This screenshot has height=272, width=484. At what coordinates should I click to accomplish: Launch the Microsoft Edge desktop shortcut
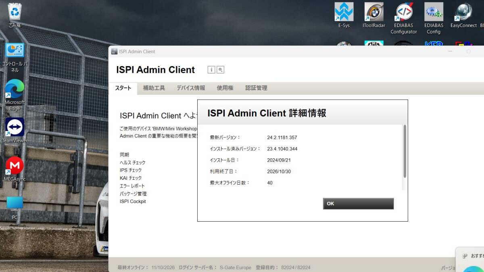(15, 95)
